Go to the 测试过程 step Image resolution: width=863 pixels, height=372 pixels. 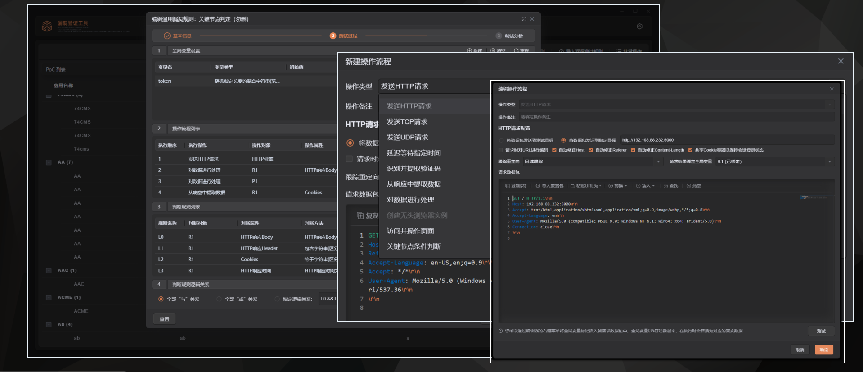pos(343,36)
